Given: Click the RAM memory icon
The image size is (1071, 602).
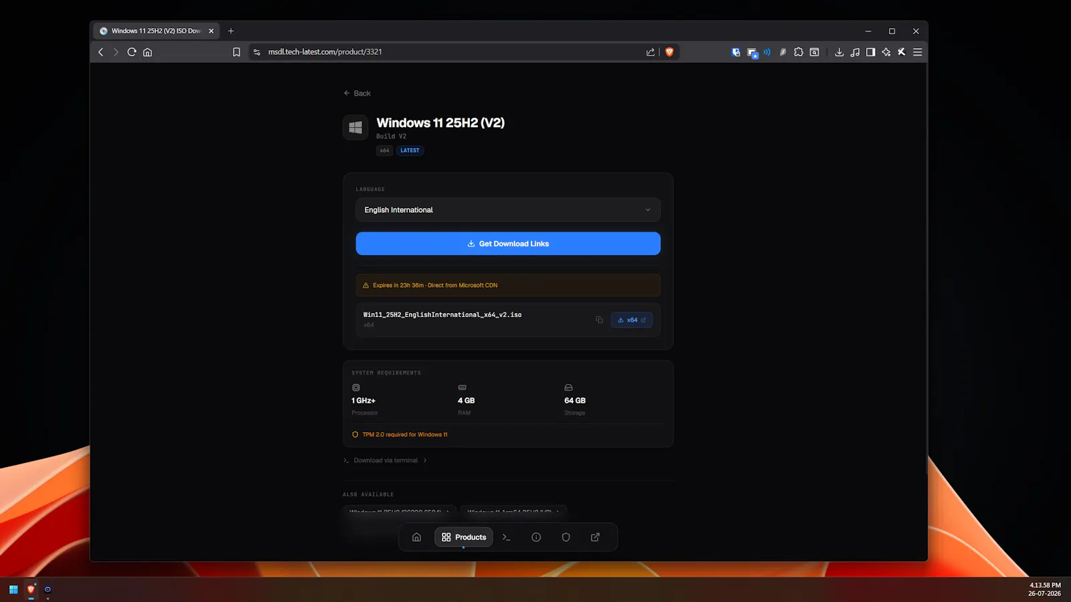Looking at the screenshot, I should point(462,387).
